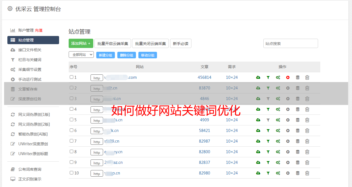Open the 全部网站 group dropdown
The width and height of the screenshot is (352, 187).
81,55
